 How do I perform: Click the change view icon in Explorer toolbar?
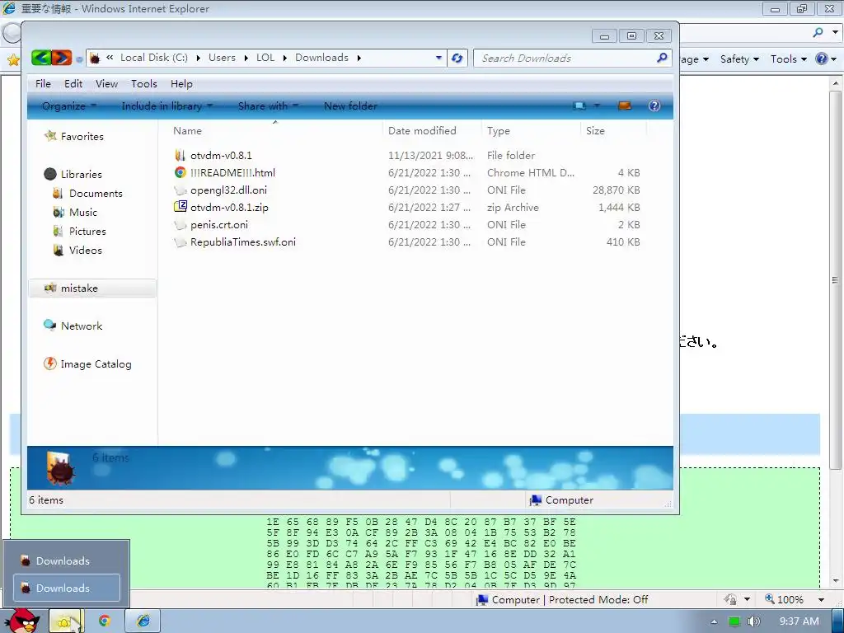tap(579, 105)
